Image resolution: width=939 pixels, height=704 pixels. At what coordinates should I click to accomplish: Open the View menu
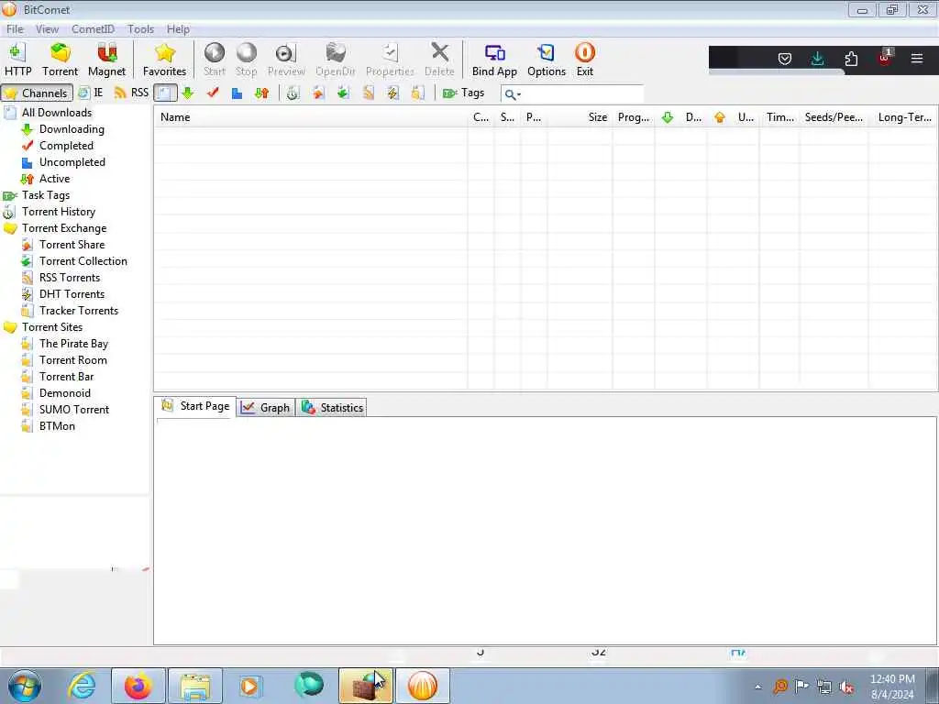[47, 28]
